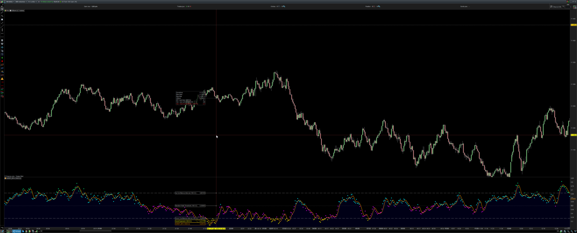577x233 pixels.
Task: Select the magnifier zoom tool
Action: click(2, 16)
